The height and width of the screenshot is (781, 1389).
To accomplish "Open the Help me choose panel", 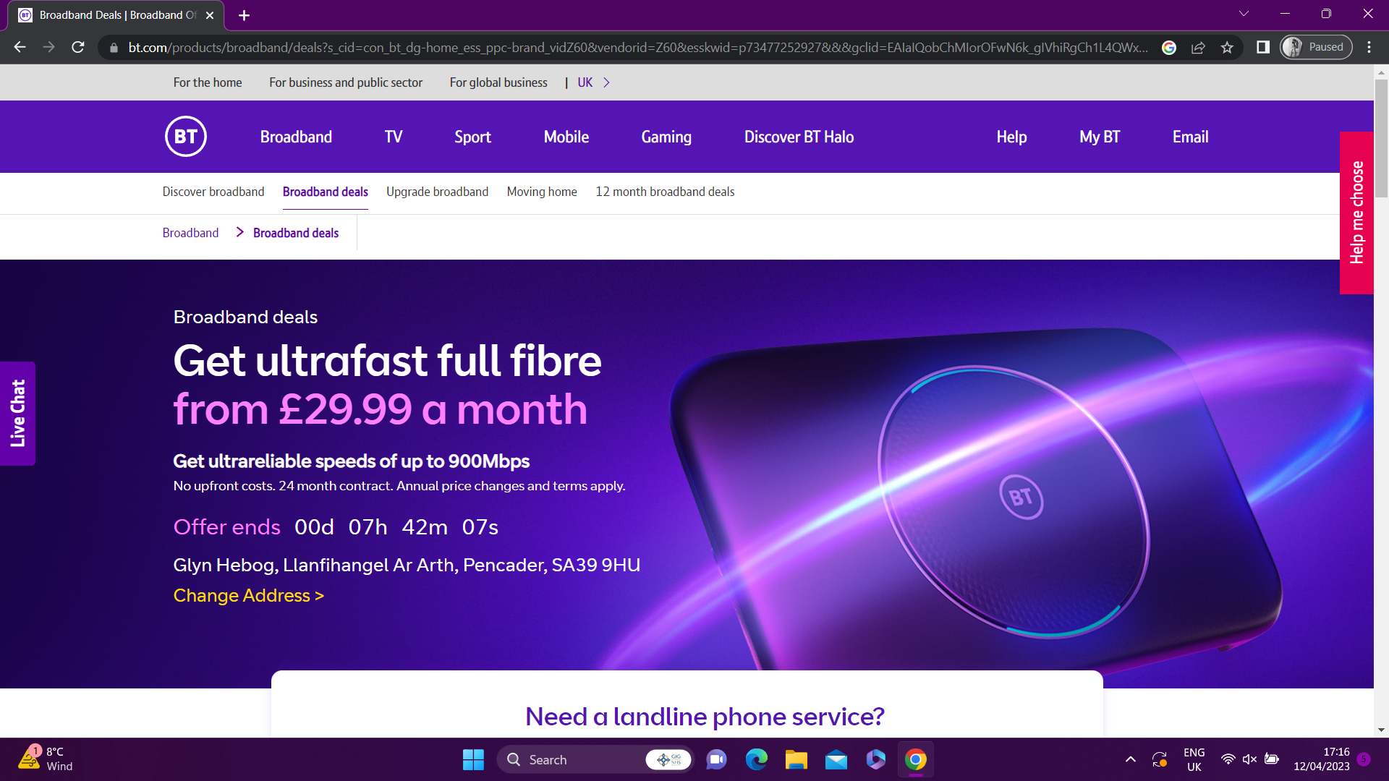I will (1356, 213).
